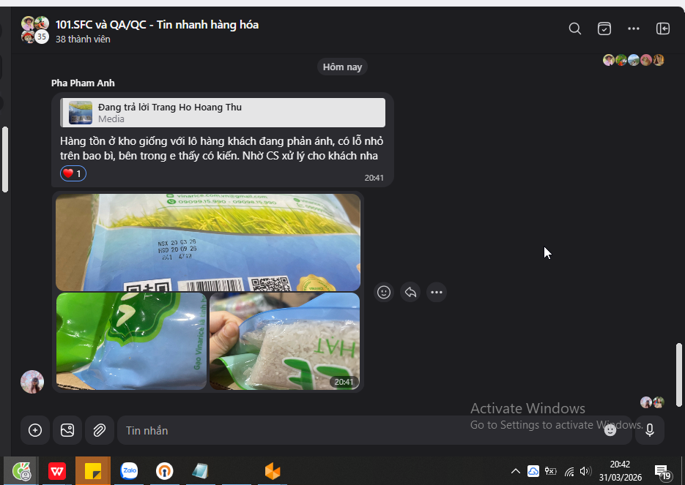The image size is (685, 485).
Task: Open the group task checklist icon
Action: (x=604, y=29)
